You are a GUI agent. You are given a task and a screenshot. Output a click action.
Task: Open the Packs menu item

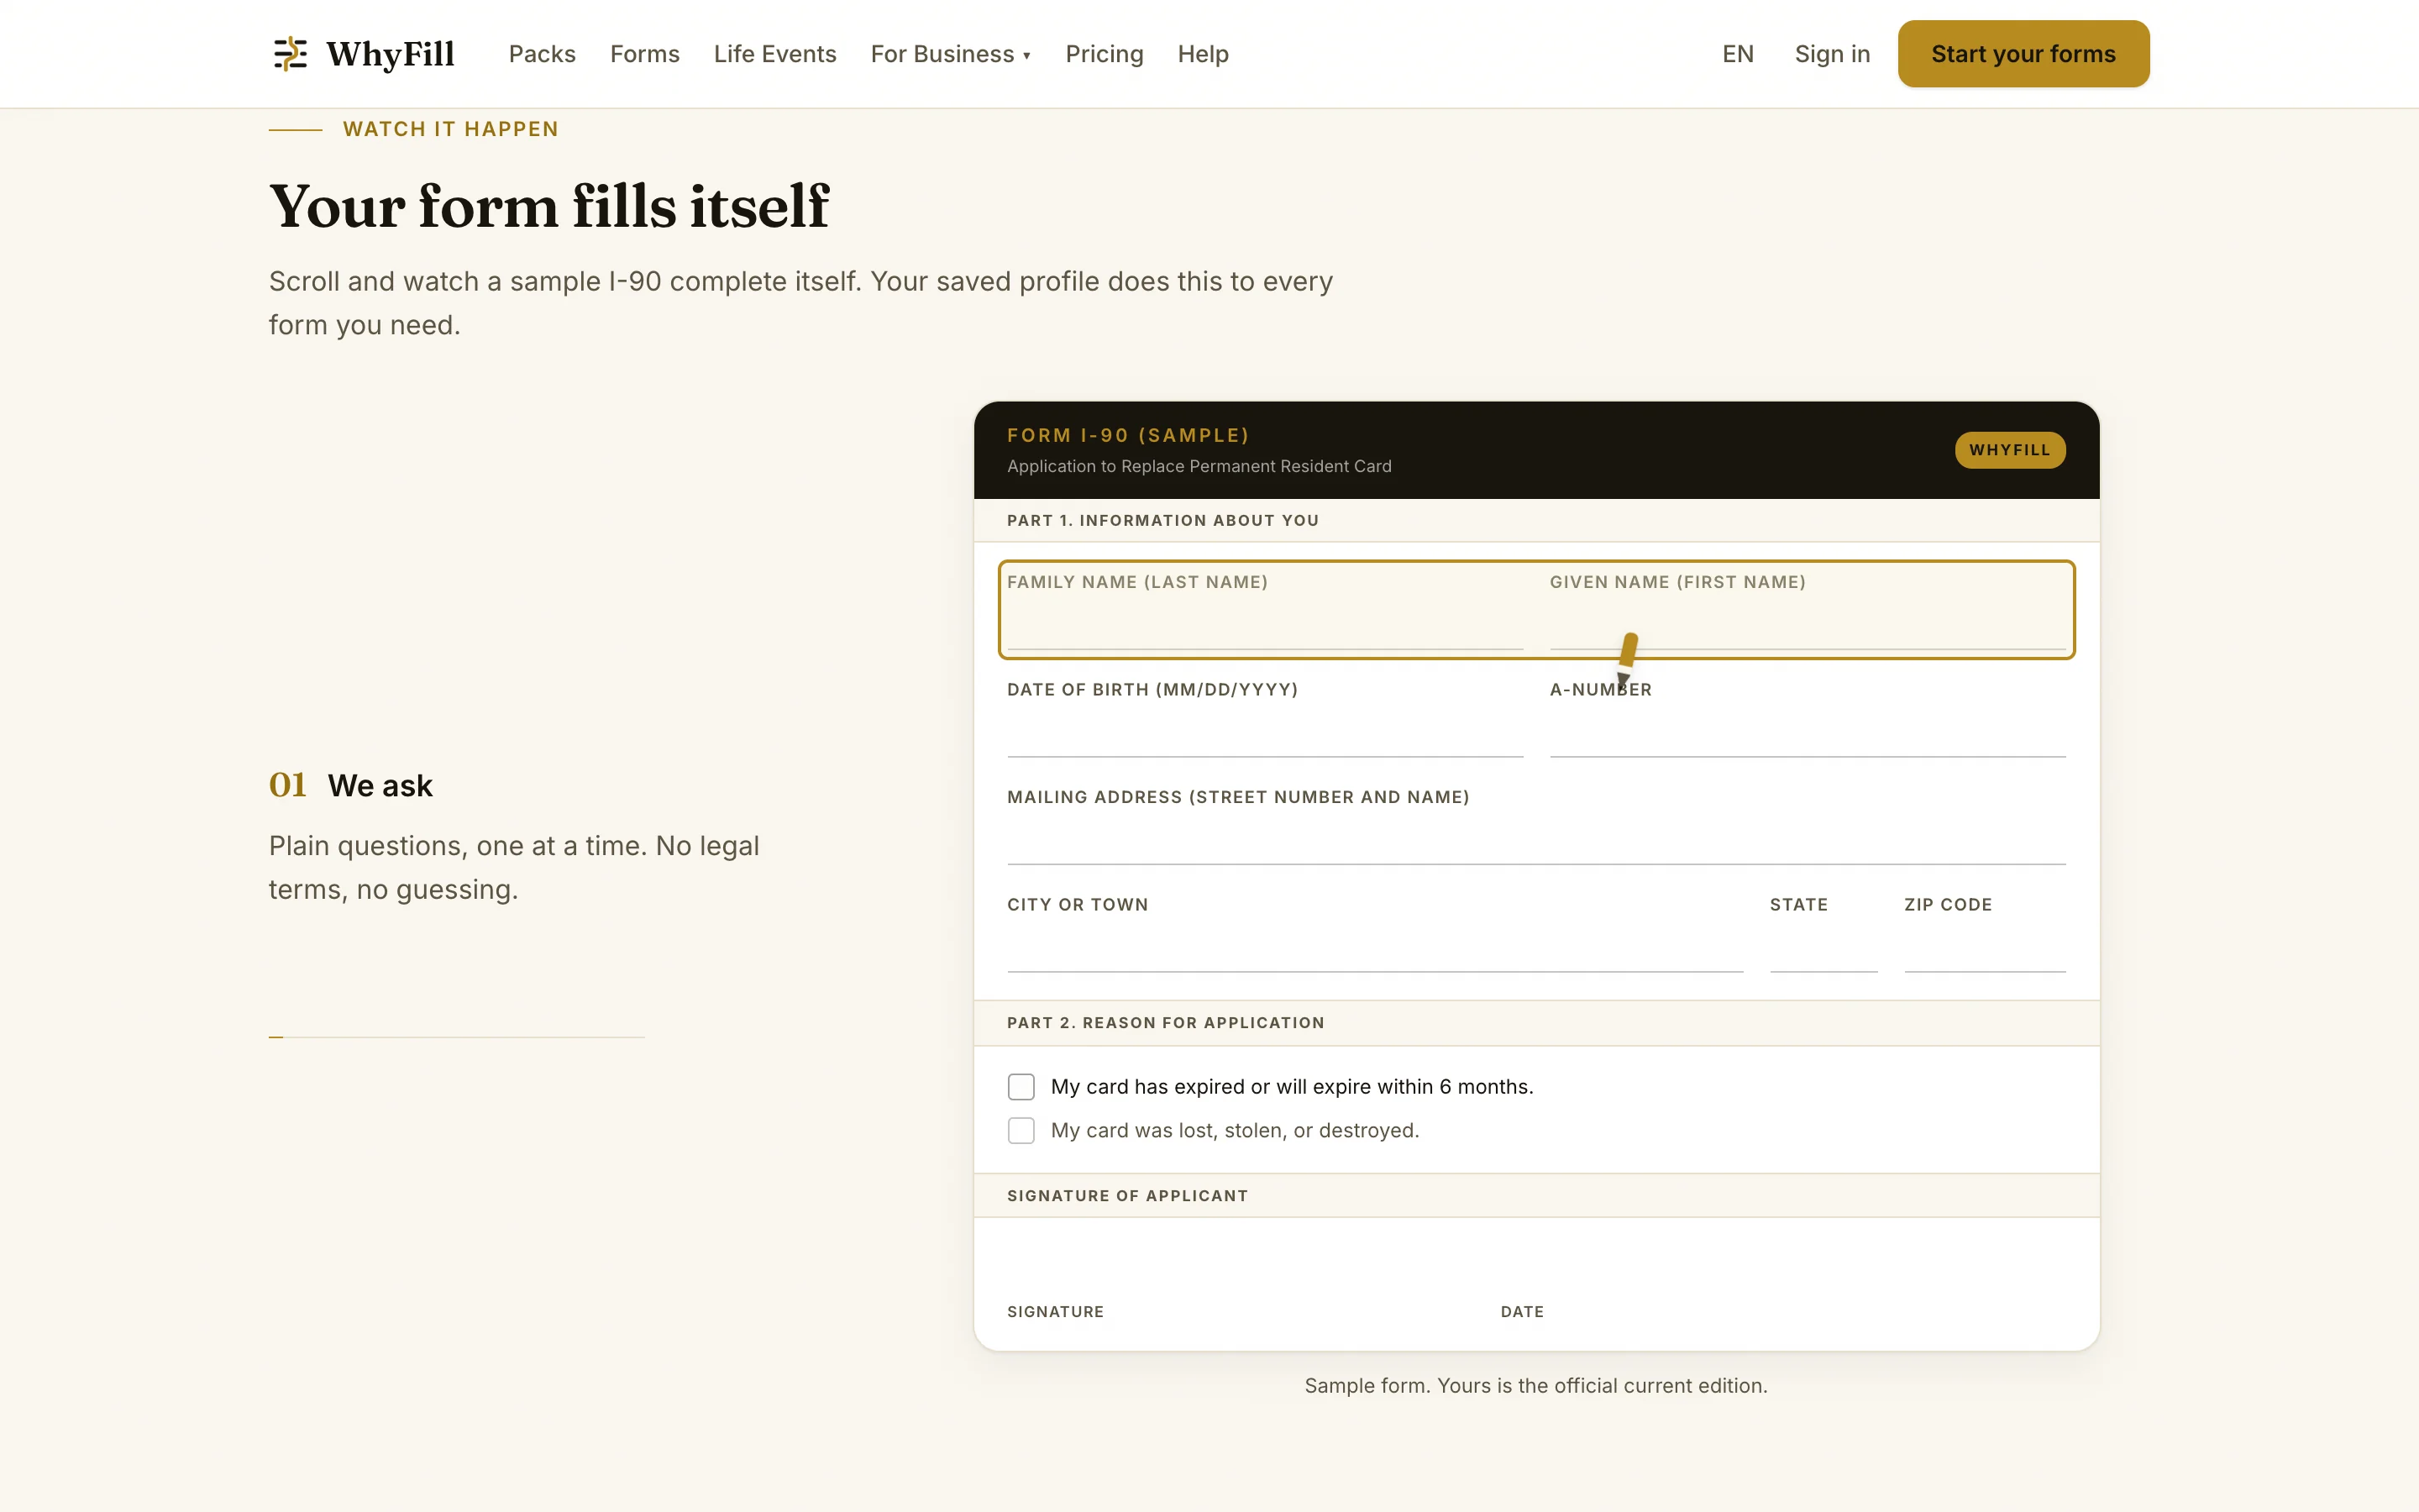[542, 54]
